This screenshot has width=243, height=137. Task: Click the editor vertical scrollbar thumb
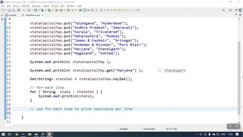tap(239, 78)
